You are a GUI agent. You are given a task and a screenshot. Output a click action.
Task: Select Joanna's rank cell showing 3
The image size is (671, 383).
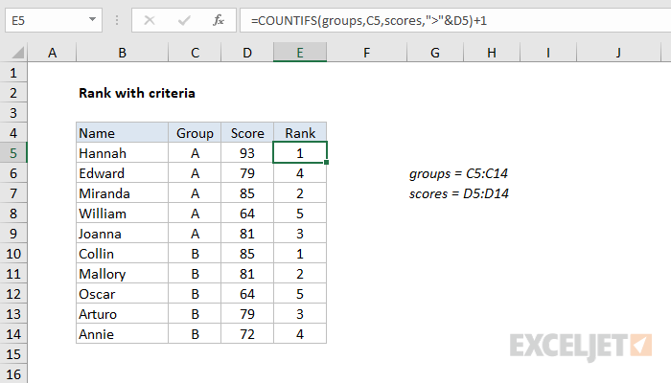pyautogui.click(x=300, y=234)
